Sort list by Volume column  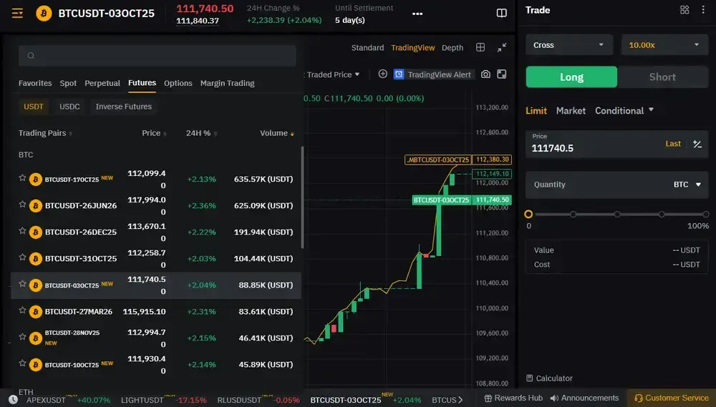[277, 133]
